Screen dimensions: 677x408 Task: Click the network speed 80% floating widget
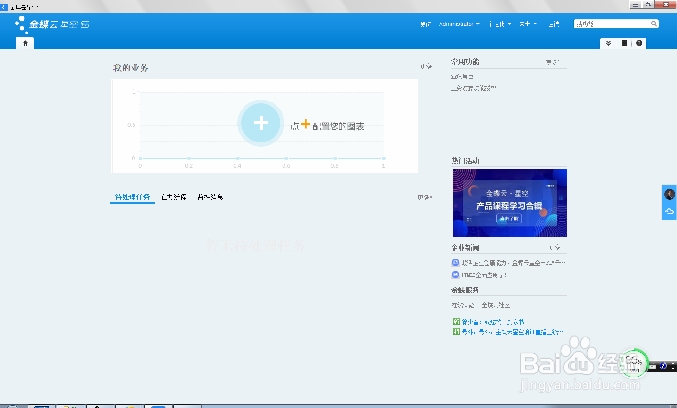[x=634, y=363]
